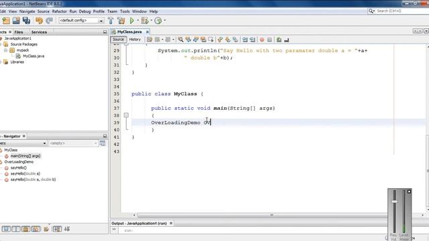Minimize the Projects panel window group
This screenshot has height=241, width=429.
coord(105,32)
